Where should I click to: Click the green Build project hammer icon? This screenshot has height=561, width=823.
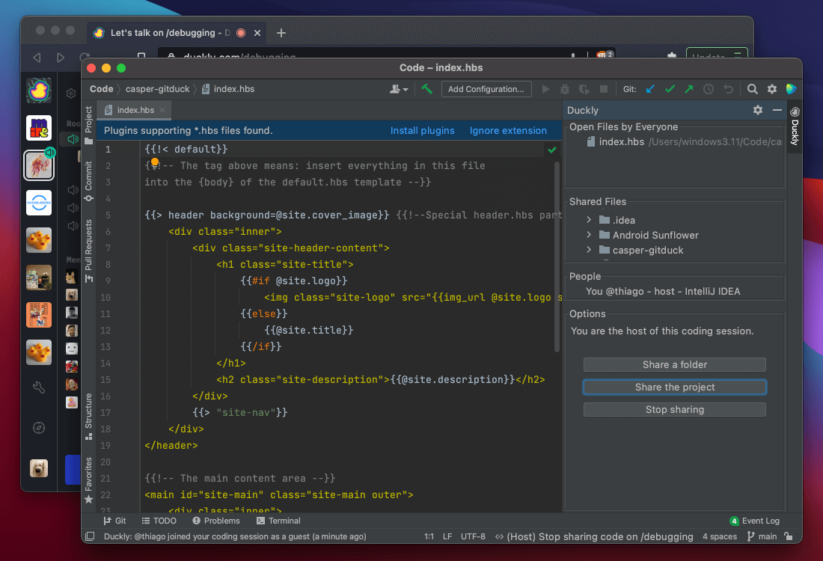pos(426,89)
